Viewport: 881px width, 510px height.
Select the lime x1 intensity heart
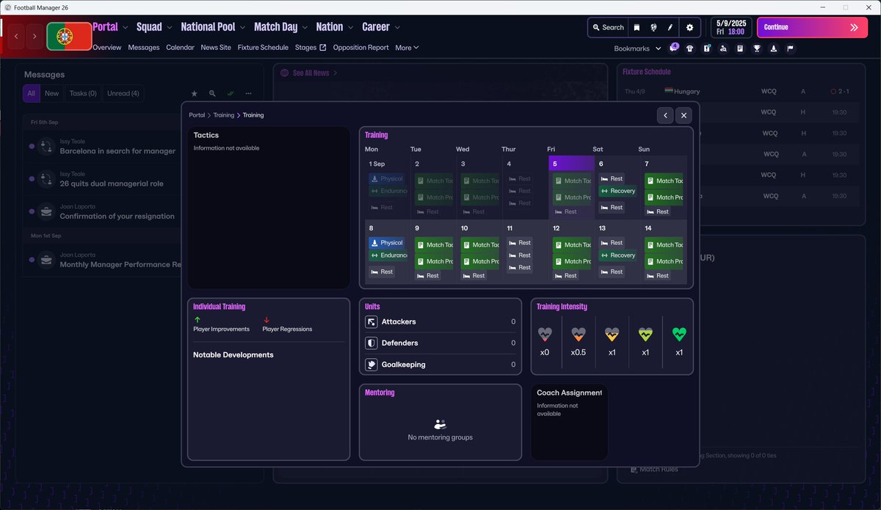pos(645,335)
